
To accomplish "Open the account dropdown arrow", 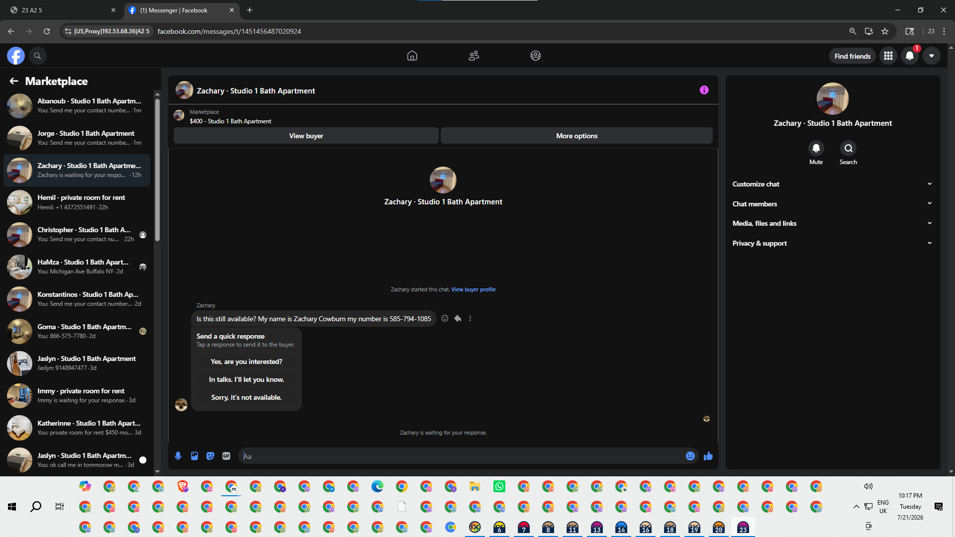I will point(932,56).
